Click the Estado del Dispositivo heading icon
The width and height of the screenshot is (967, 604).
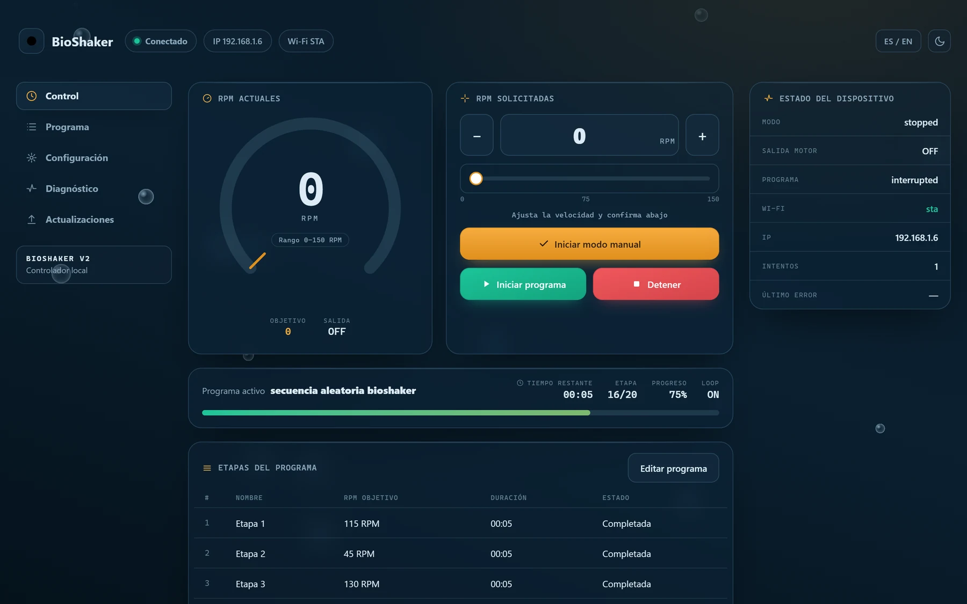pyautogui.click(x=768, y=98)
